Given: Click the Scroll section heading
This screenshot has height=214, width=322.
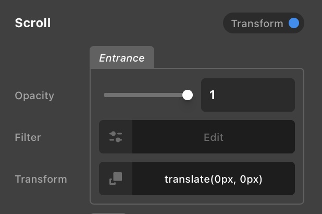Looking at the screenshot, I should [33, 23].
